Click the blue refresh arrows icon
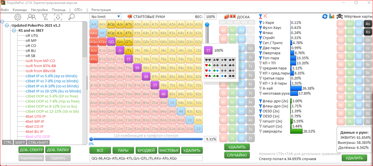 pos(325,17)
